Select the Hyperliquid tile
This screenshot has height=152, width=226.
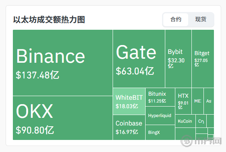[160, 116]
